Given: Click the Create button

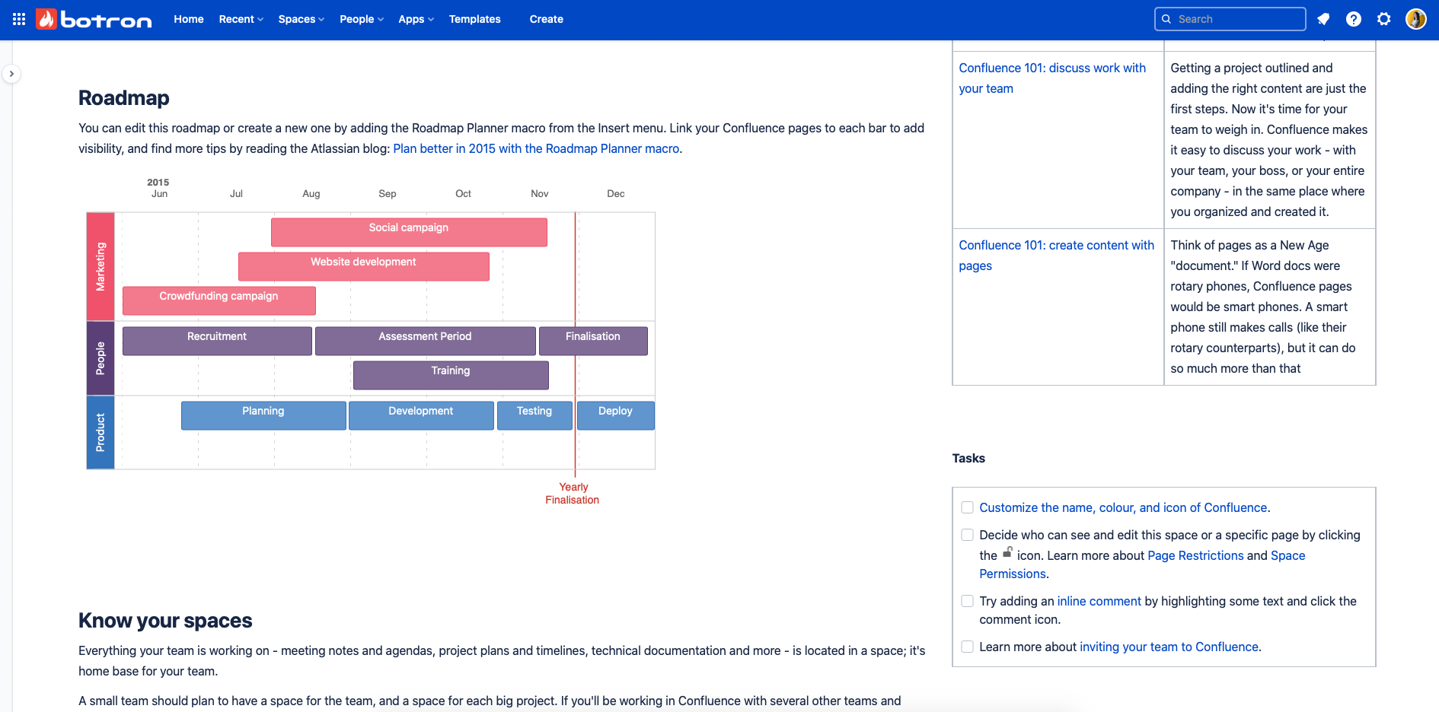Looking at the screenshot, I should 547,19.
